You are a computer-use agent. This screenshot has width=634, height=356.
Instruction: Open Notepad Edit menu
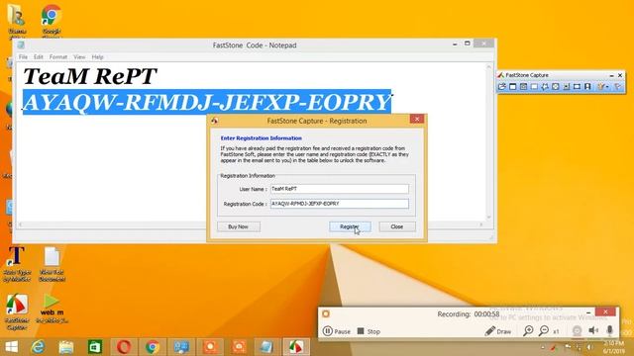[x=39, y=57]
